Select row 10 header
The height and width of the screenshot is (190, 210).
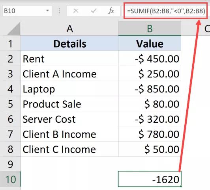point(10,179)
